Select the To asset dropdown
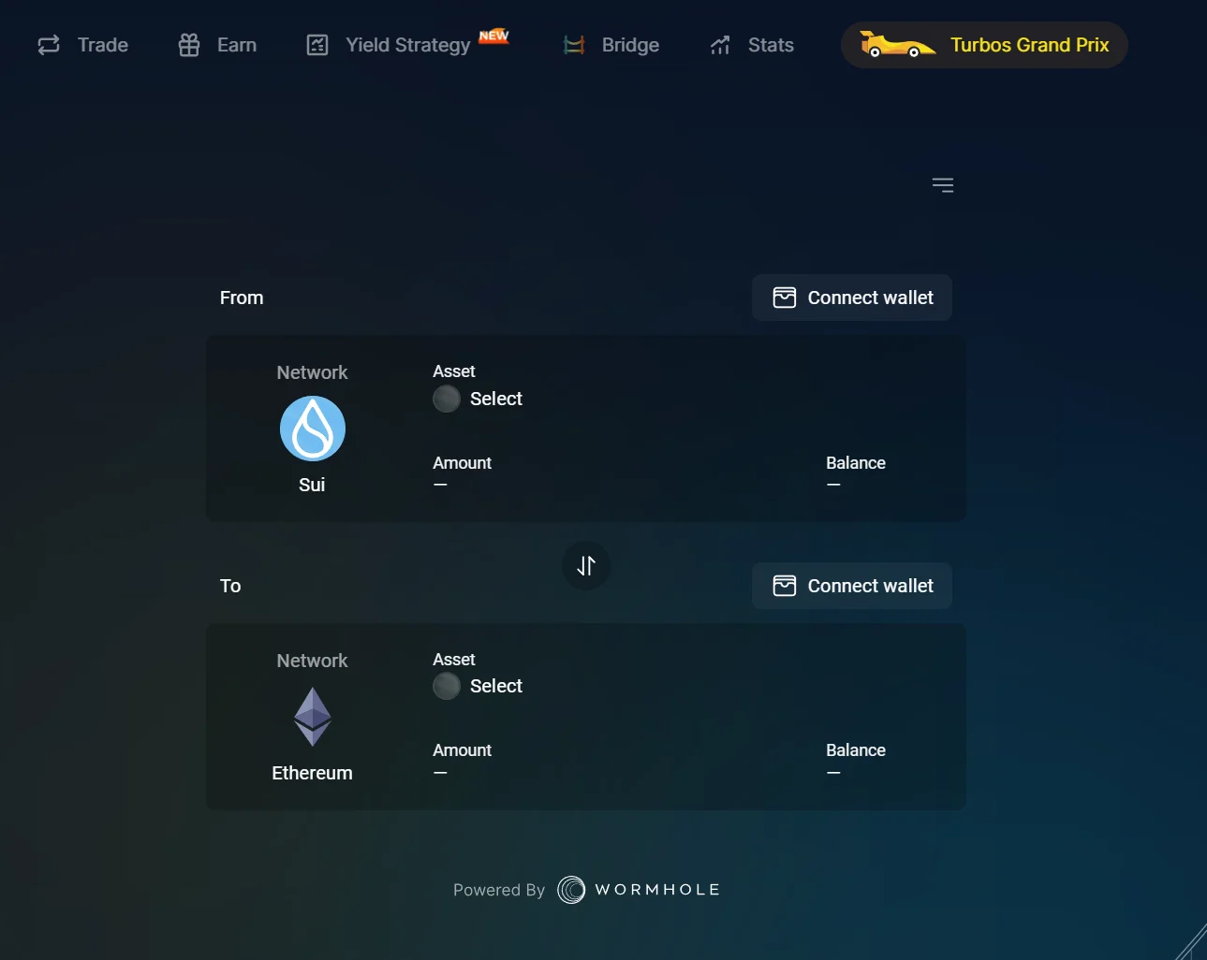 point(478,686)
